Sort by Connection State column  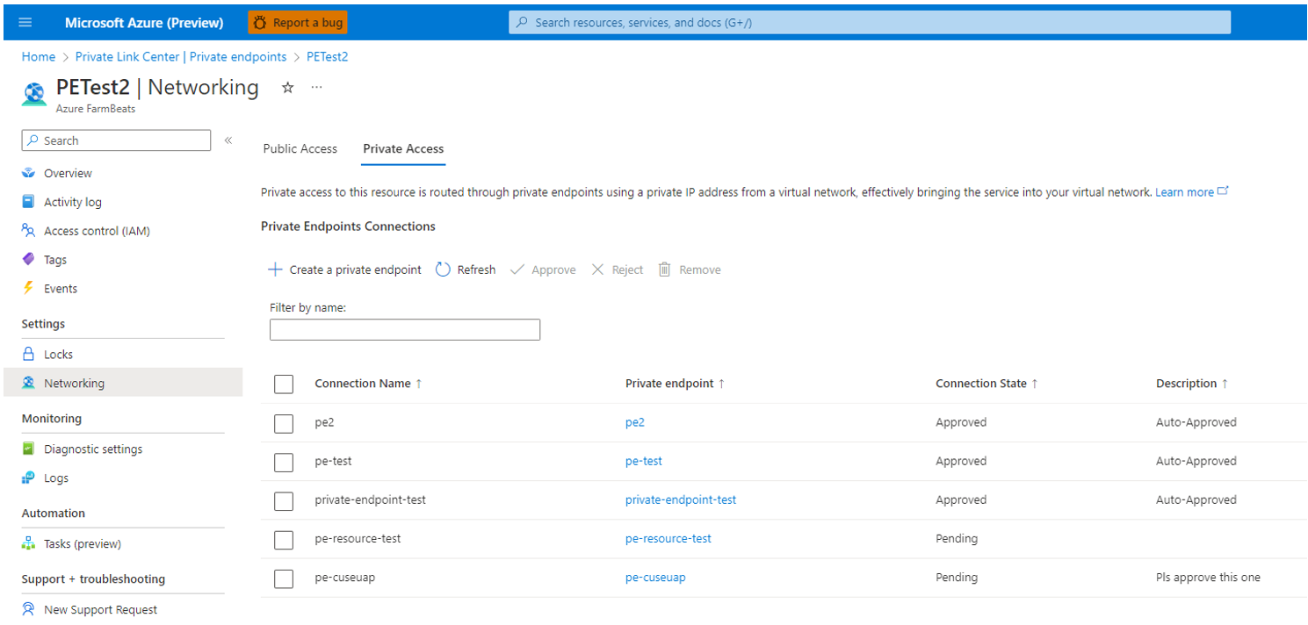click(986, 384)
